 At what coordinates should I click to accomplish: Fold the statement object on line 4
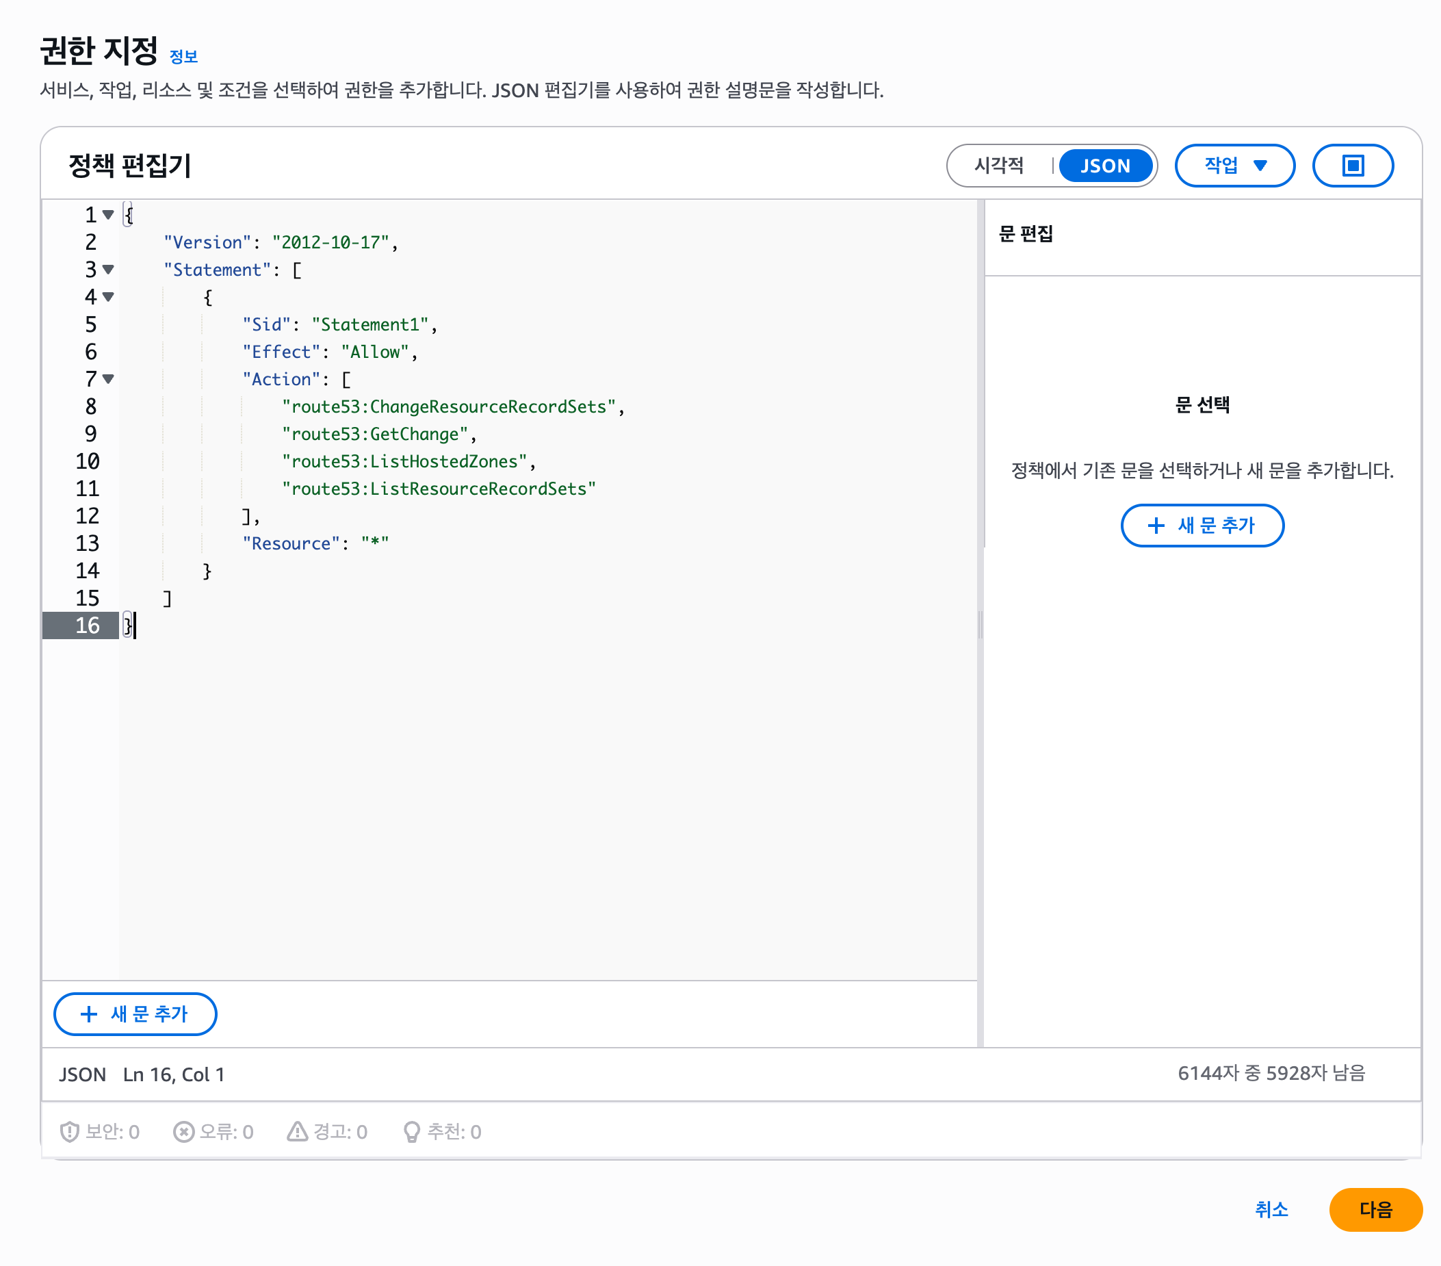(x=108, y=297)
